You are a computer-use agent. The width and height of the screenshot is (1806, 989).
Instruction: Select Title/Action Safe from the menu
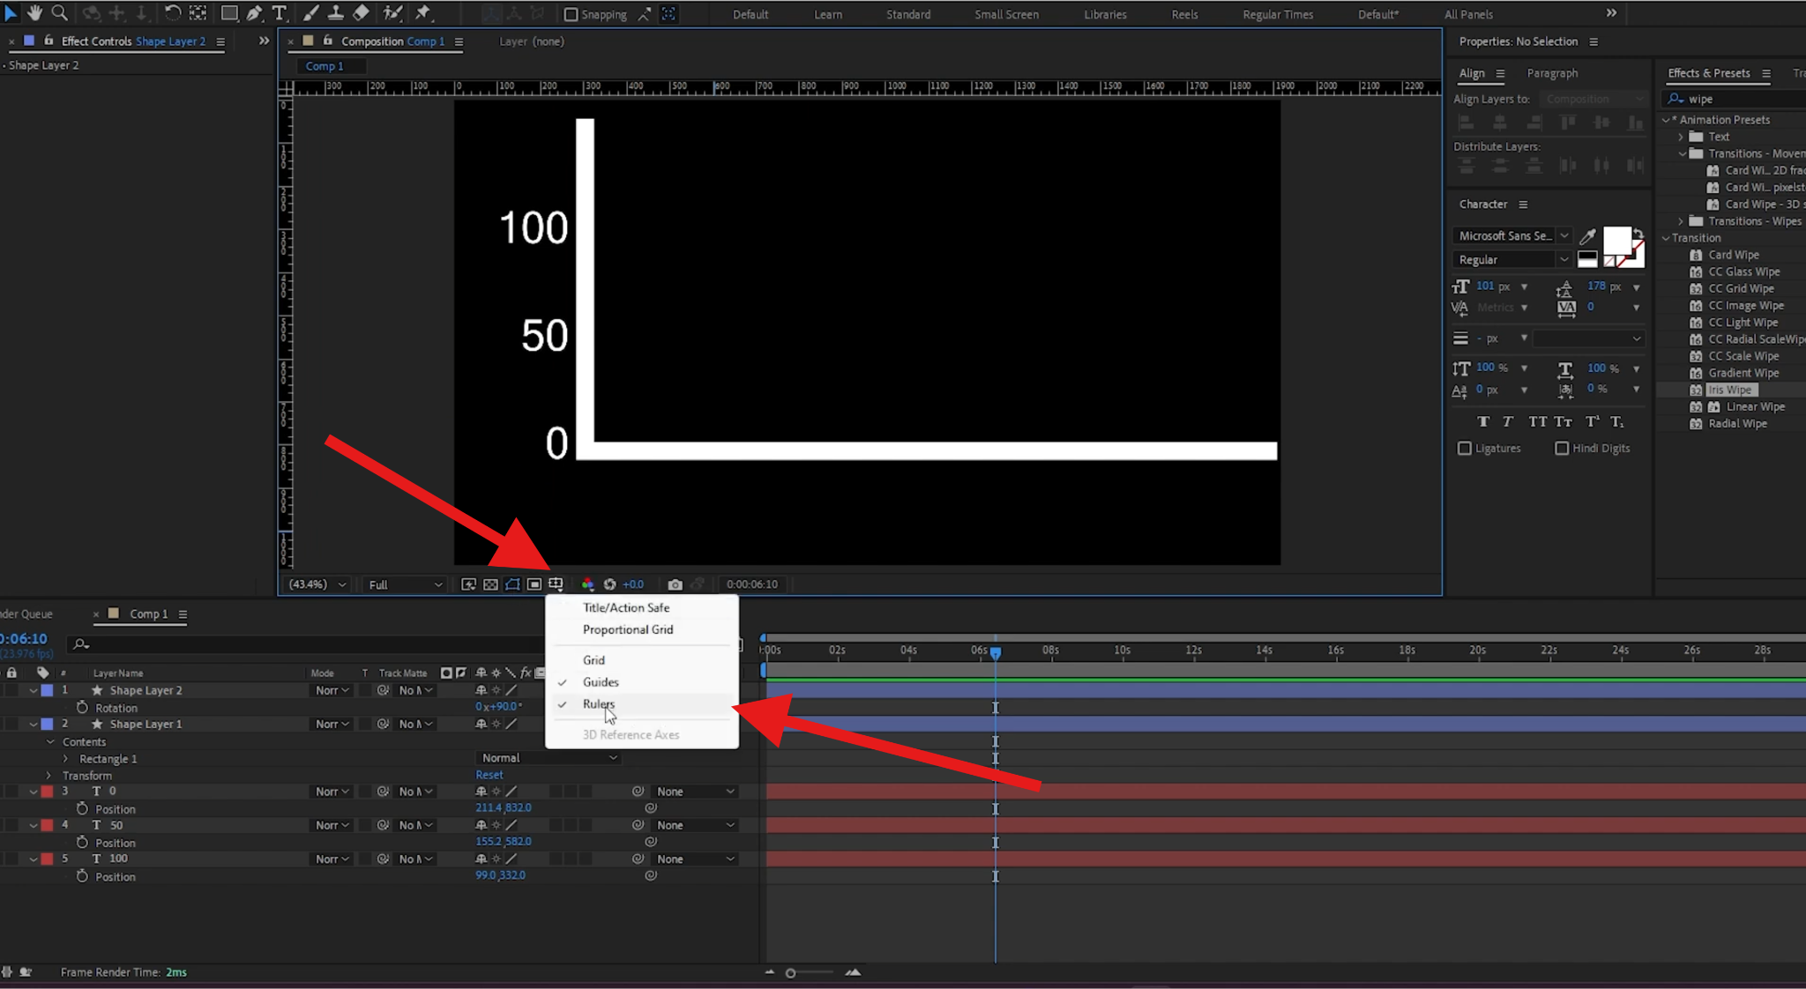click(x=625, y=607)
